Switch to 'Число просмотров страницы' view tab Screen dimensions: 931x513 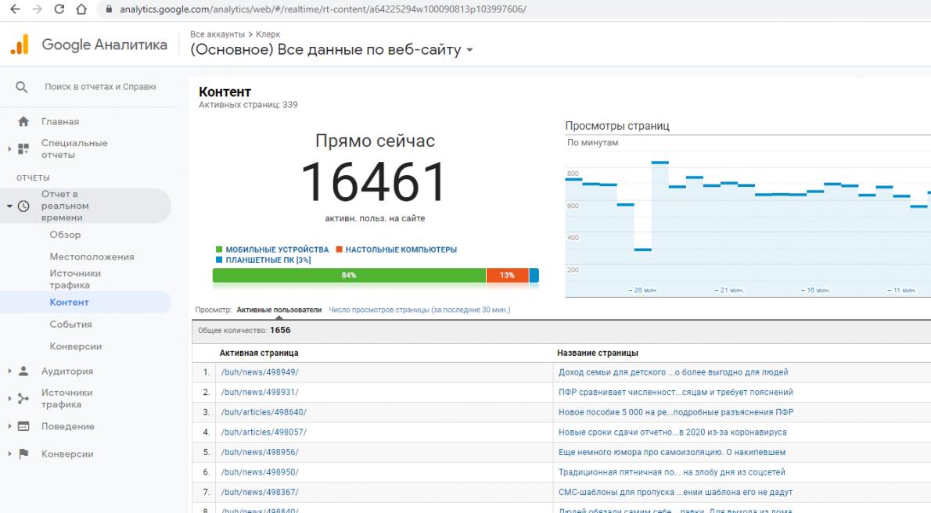pos(419,310)
